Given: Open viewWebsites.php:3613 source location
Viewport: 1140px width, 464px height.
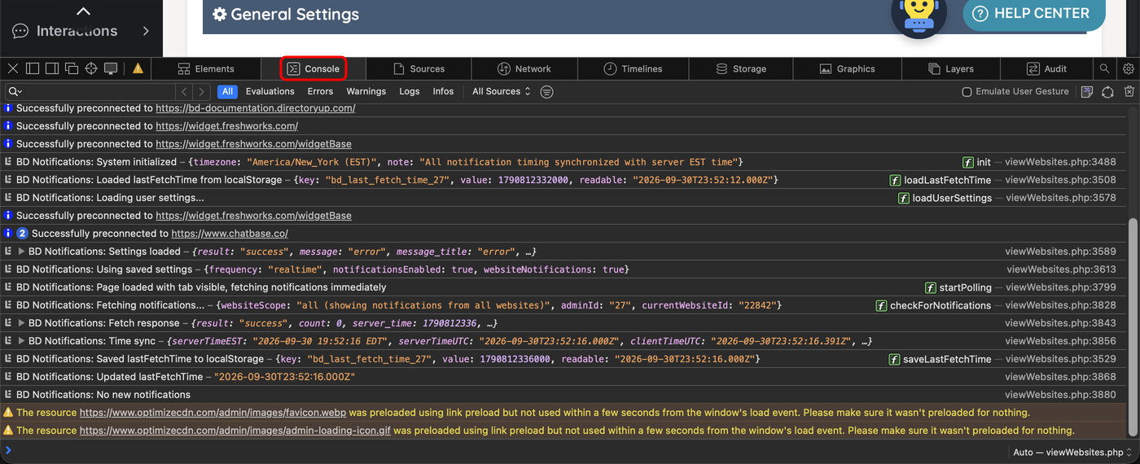Looking at the screenshot, I should click(x=1061, y=269).
